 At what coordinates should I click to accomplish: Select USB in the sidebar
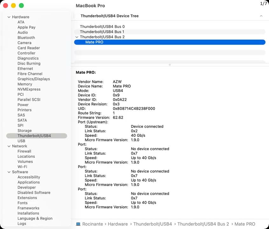click(21, 141)
